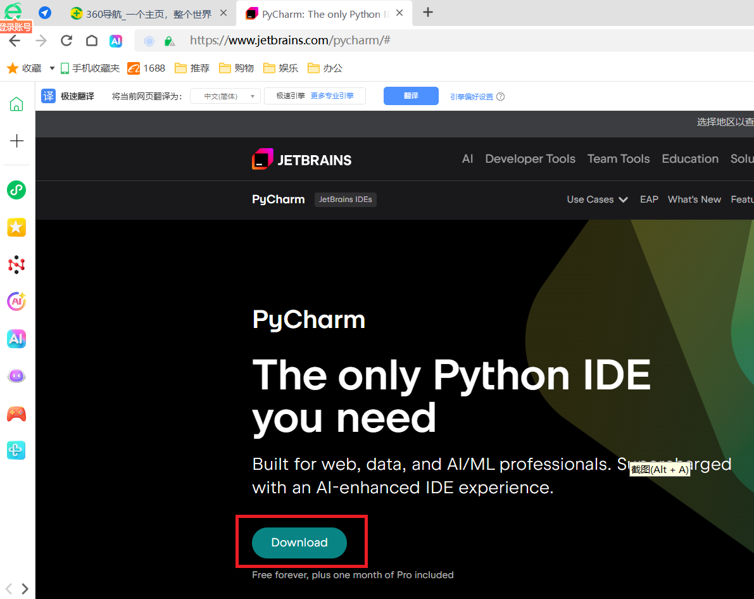Open the green mini-program sidebar icon

point(16,190)
